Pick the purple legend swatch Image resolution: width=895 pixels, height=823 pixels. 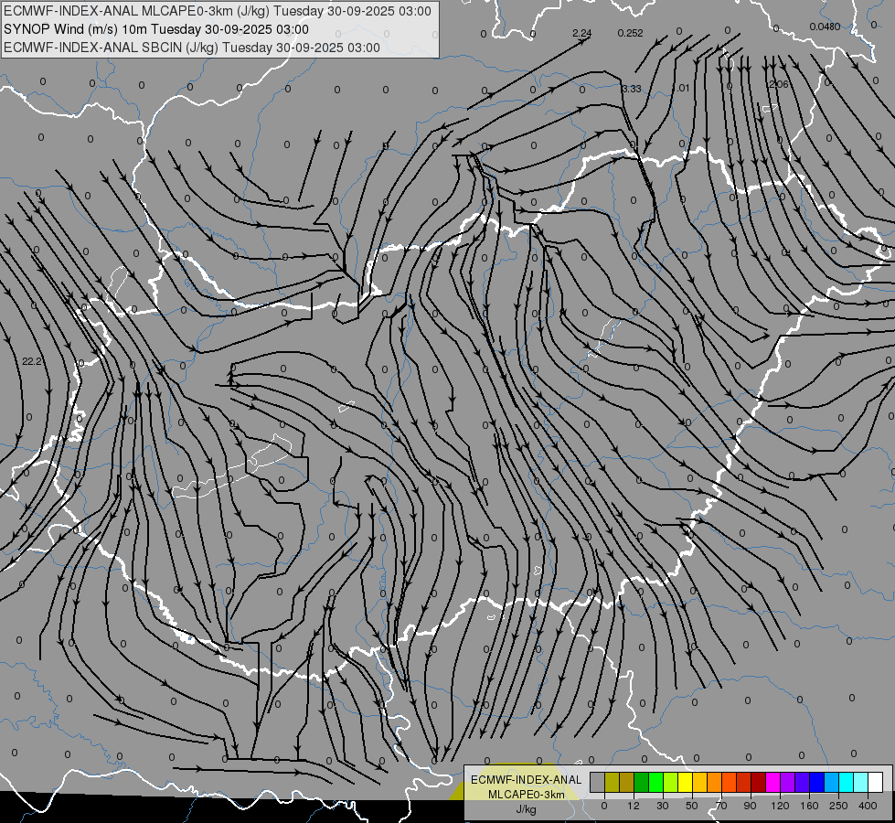tap(788, 782)
